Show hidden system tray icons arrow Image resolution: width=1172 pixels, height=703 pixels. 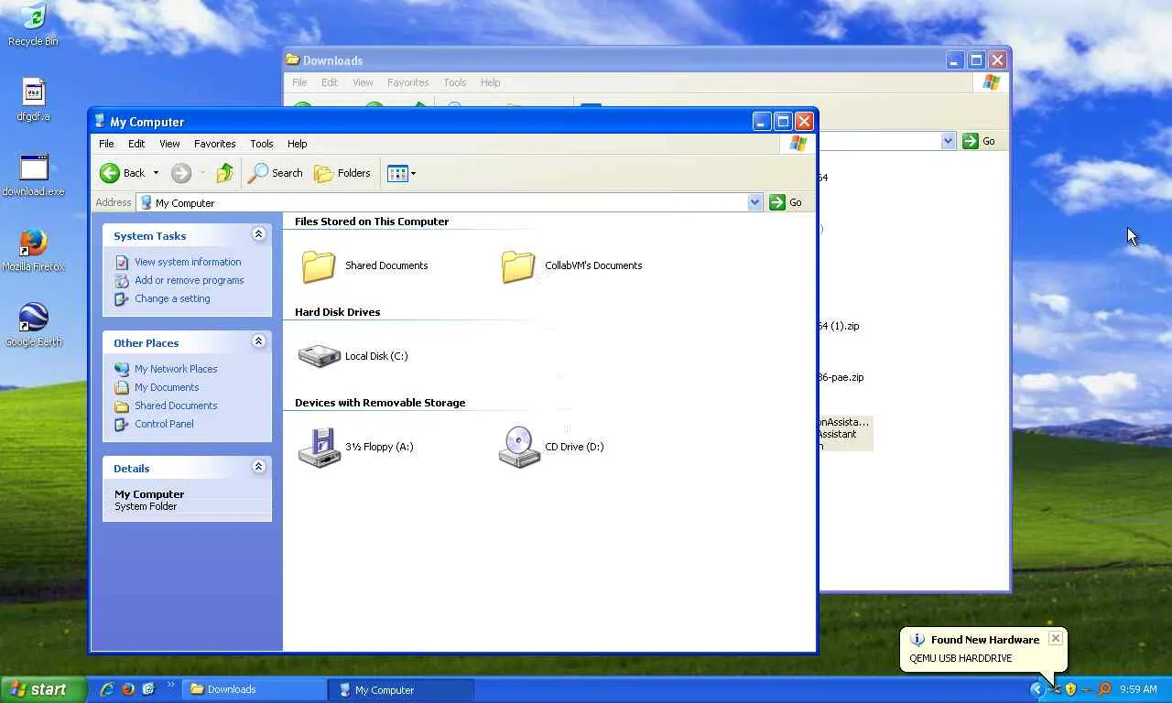pos(1036,689)
